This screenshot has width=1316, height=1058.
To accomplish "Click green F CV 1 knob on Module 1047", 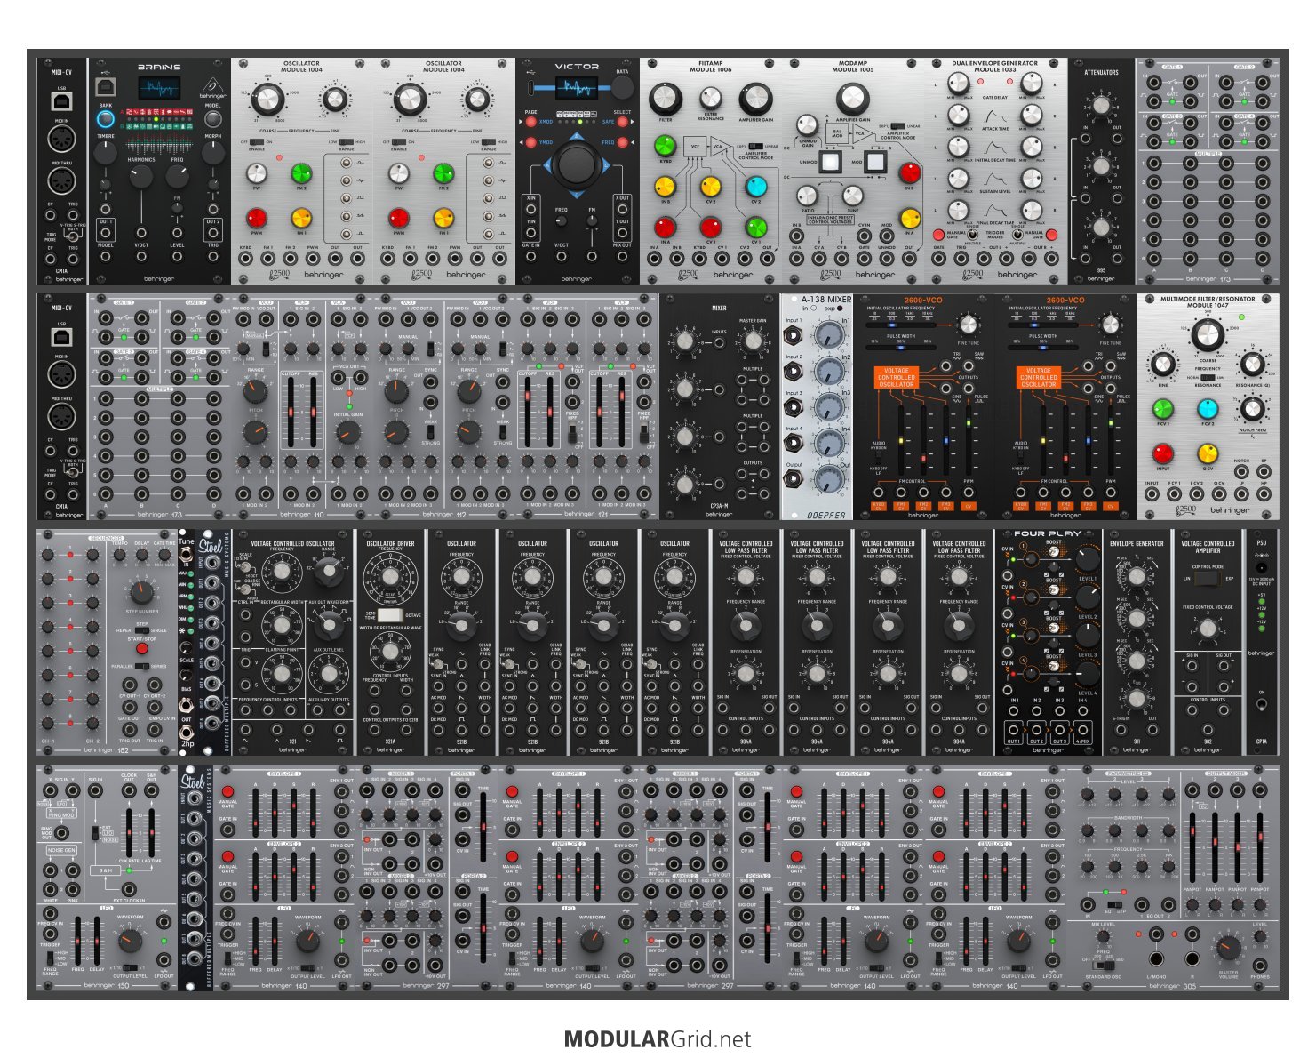I will (x=1162, y=409).
